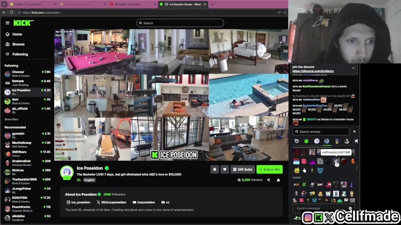401x225 pixels.
Task: Open gymskin recommended channel
Action: point(28,135)
